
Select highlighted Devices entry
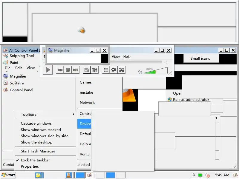coord(84,124)
